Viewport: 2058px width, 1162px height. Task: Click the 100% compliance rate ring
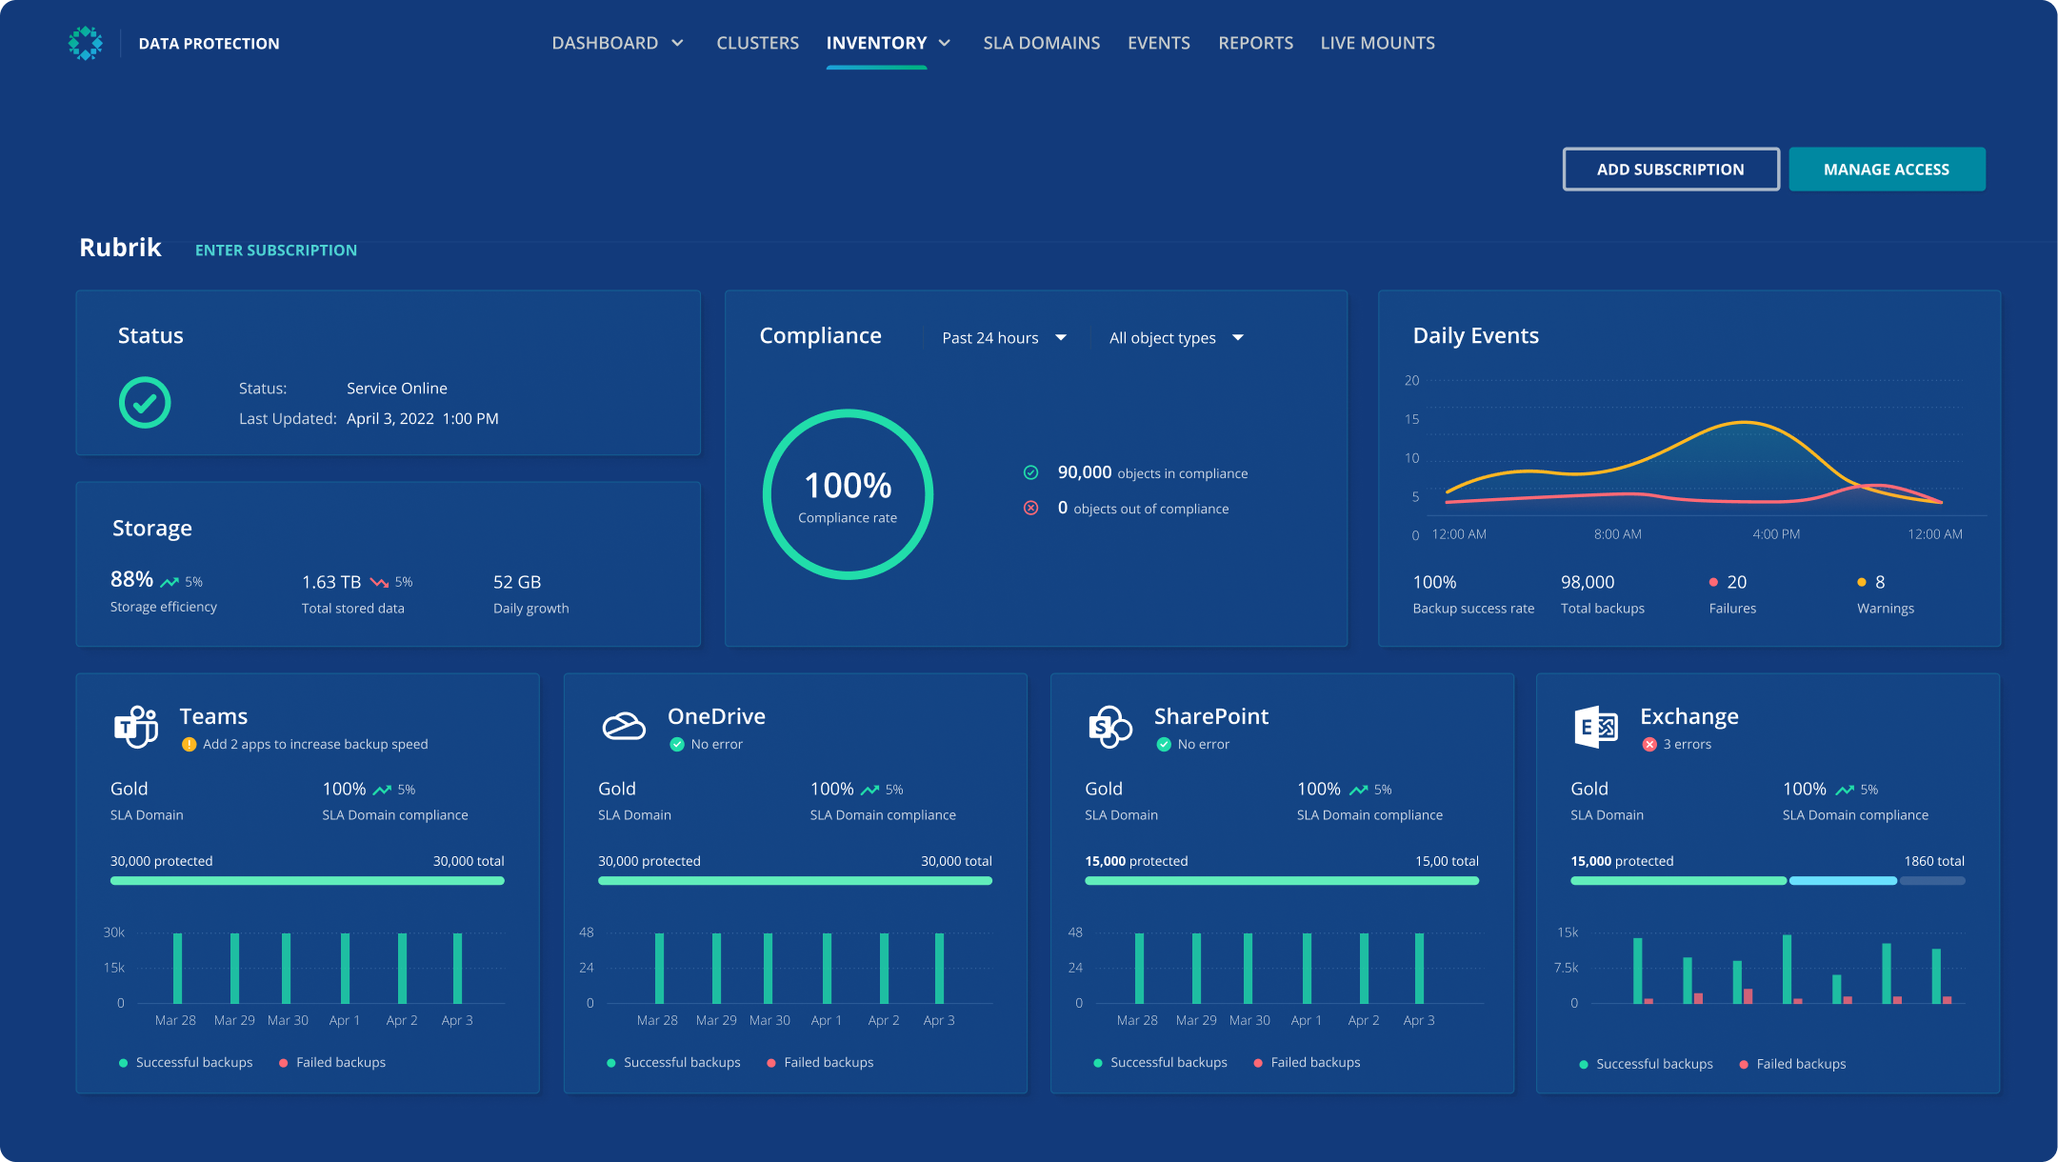pyautogui.click(x=848, y=494)
